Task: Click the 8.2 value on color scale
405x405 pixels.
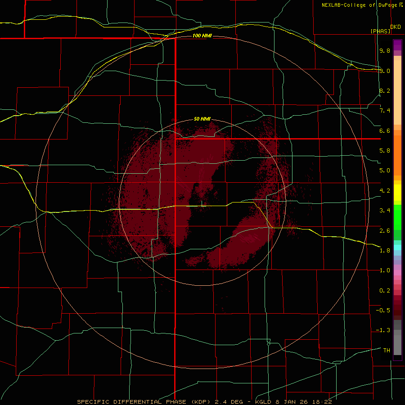Action: [385, 90]
